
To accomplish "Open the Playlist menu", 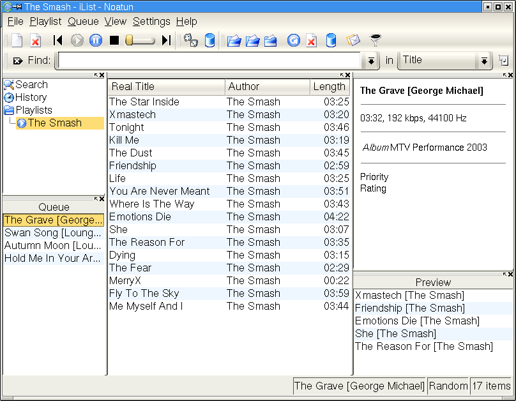I will (x=45, y=22).
